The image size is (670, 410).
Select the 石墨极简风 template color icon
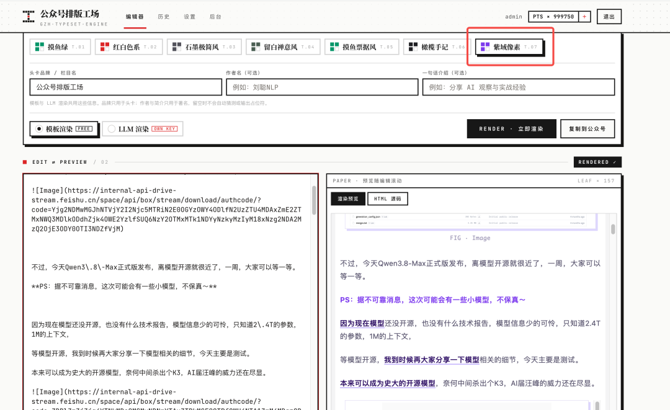tap(176, 47)
